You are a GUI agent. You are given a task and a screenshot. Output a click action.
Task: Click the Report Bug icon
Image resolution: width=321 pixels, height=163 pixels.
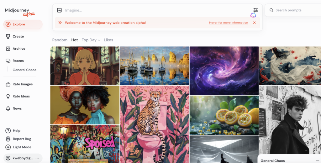(8, 139)
